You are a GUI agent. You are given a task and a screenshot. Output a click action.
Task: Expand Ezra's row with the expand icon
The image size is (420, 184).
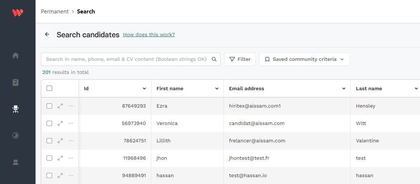coord(60,106)
